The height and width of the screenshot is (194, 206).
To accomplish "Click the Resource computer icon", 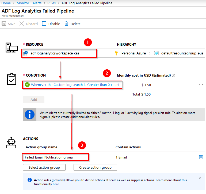I will tap(12, 47).
